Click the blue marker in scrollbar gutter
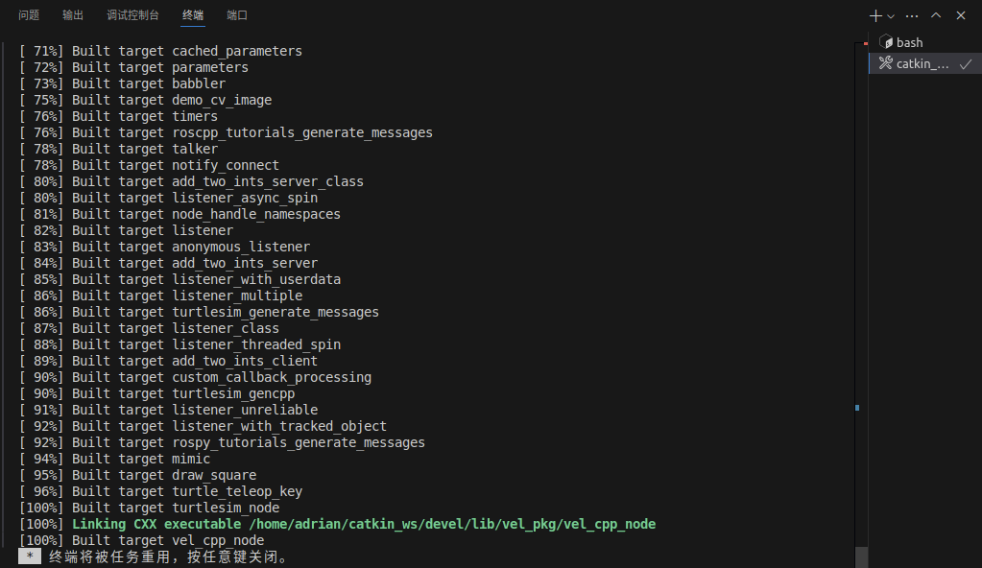Screen dimensions: 982x568 pyautogui.click(x=857, y=408)
